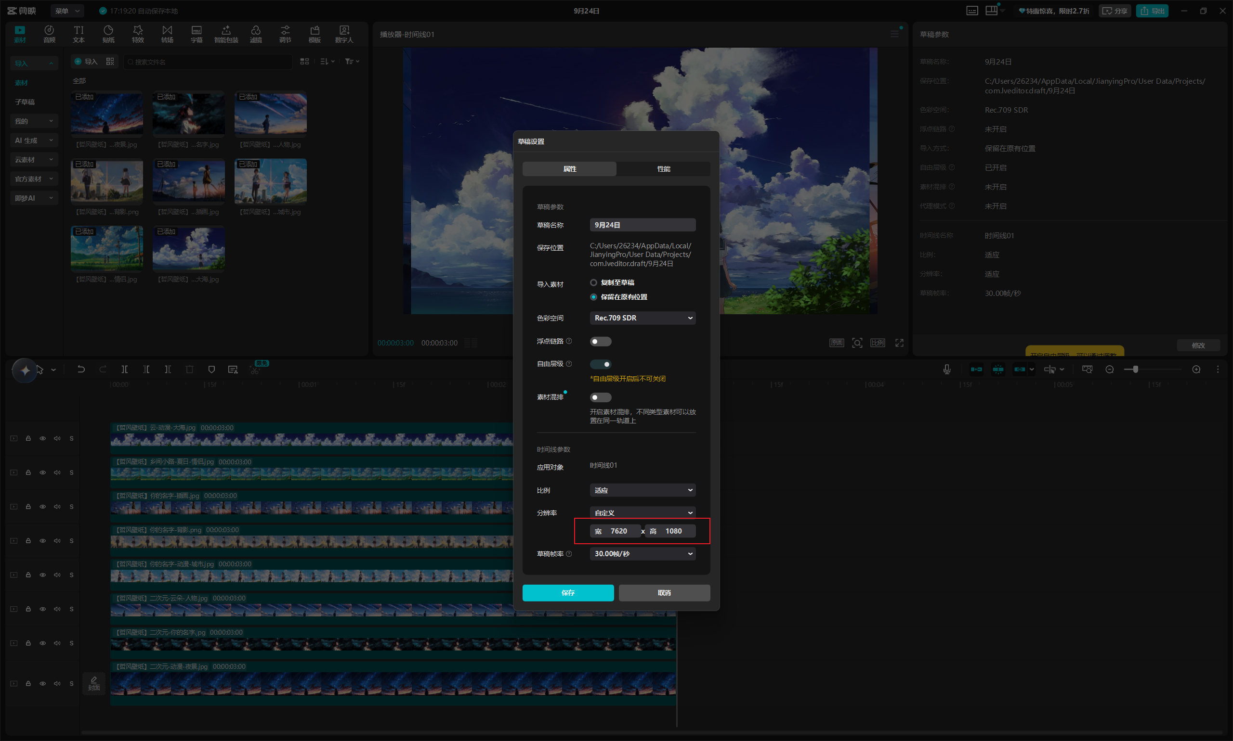
Task: Click the 宽 7620 width input field
Action: (x=615, y=531)
